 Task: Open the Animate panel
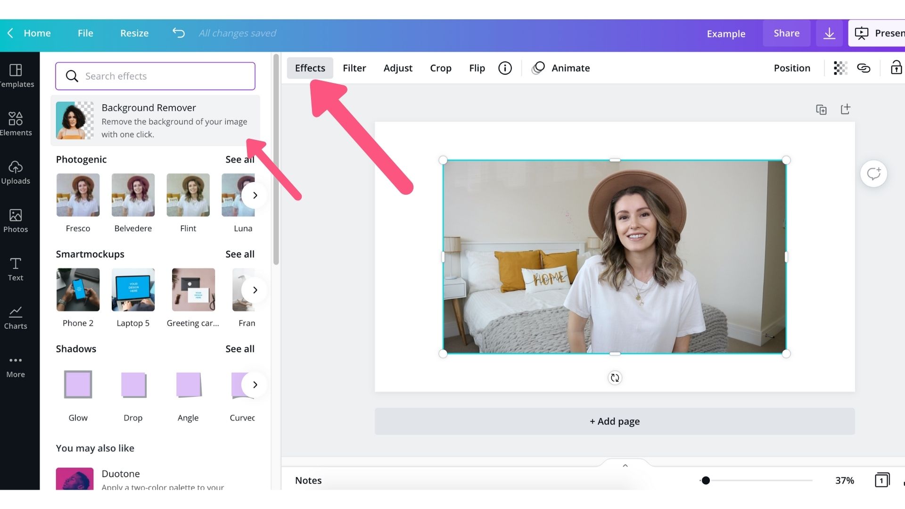(x=571, y=68)
